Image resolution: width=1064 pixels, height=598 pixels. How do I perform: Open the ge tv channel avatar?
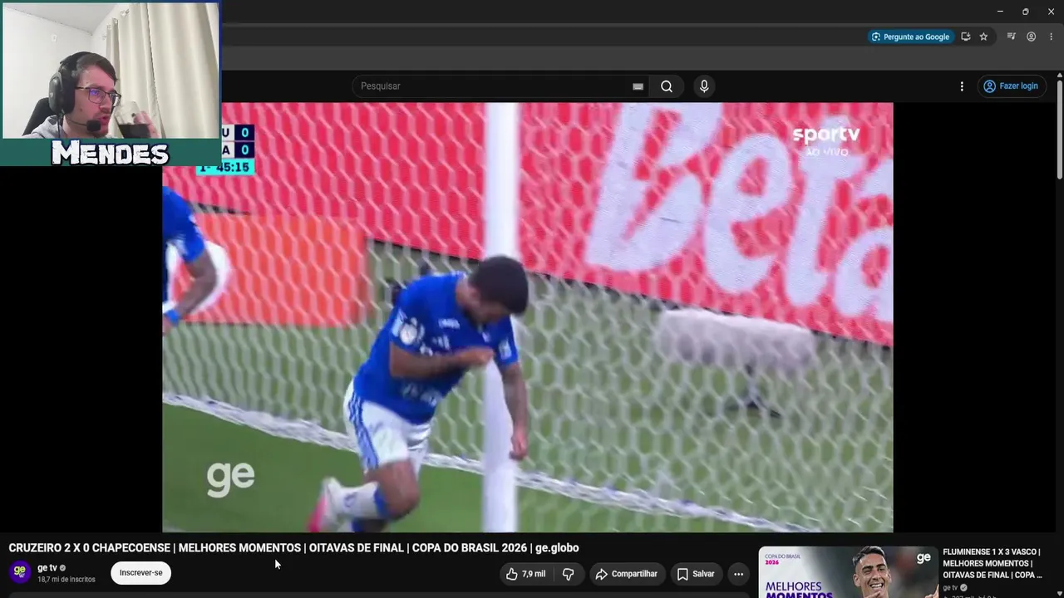(20, 572)
